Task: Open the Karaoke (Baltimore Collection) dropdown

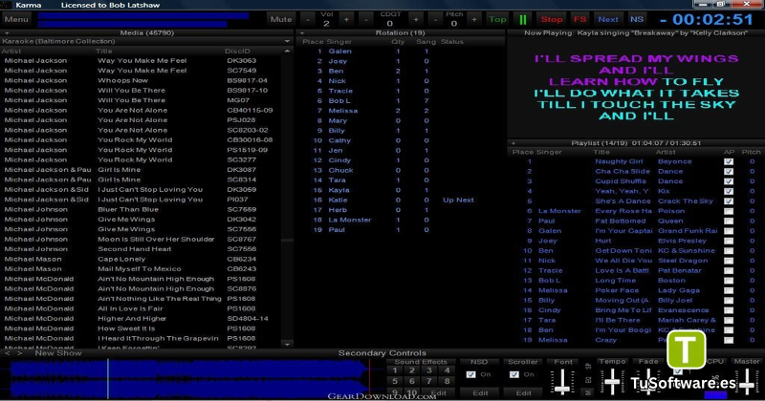Action: [x=287, y=41]
